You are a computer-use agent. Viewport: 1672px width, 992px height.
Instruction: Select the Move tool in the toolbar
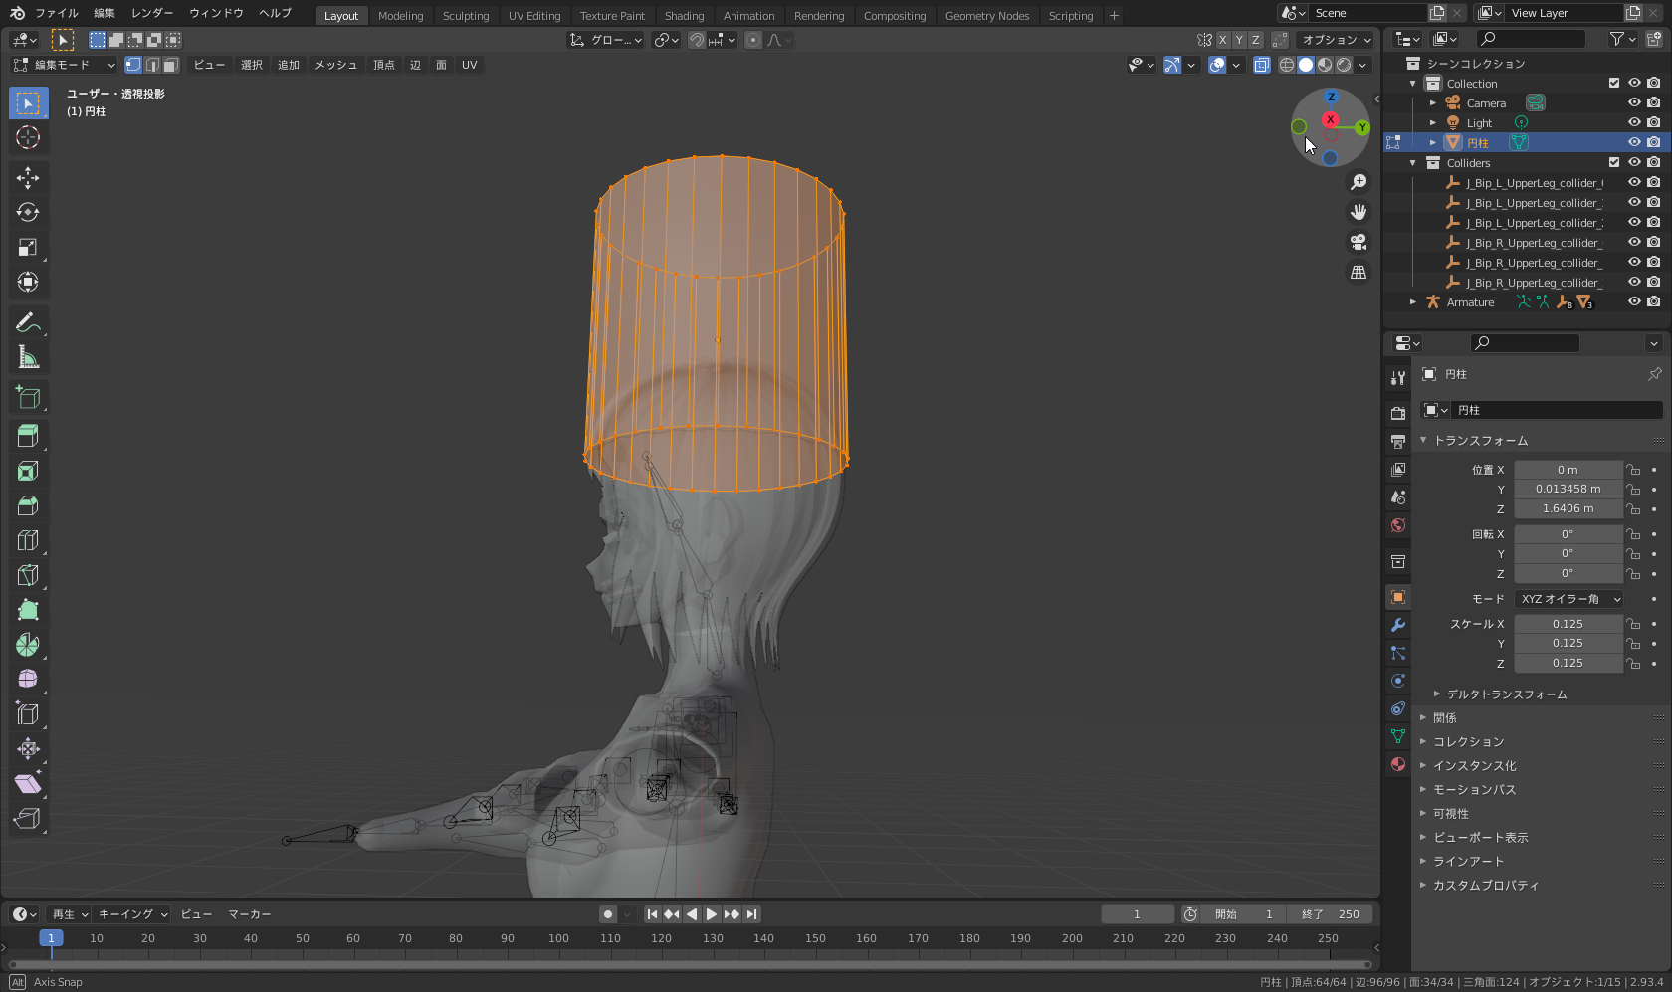(x=28, y=178)
